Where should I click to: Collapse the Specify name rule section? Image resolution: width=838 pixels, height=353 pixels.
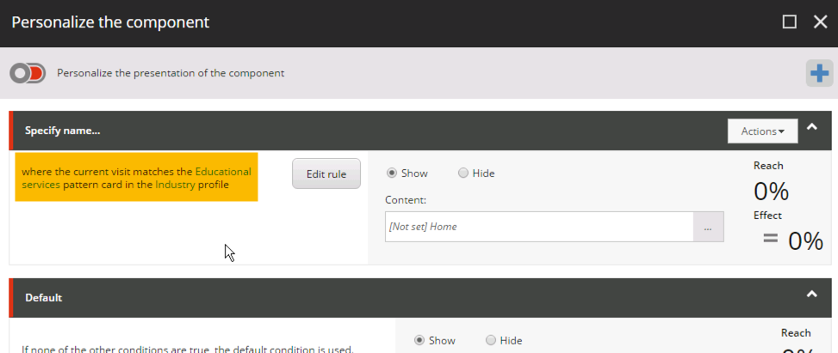[811, 129]
